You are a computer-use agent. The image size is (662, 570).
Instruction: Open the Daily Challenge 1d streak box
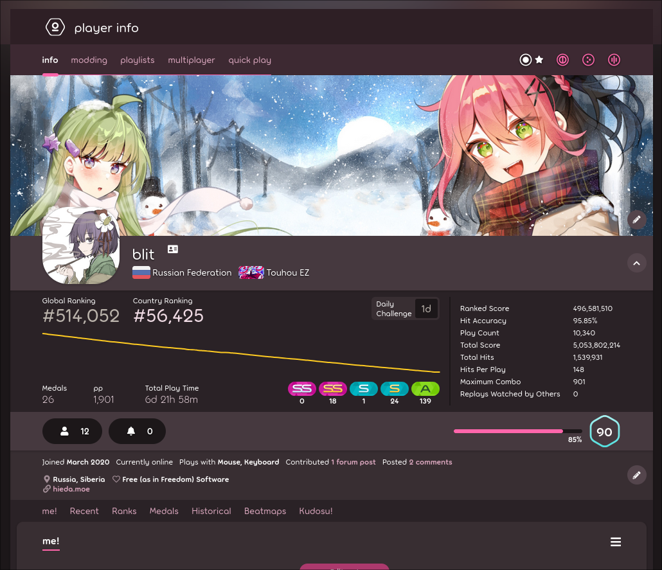pyautogui.click(x=406, y=309)
